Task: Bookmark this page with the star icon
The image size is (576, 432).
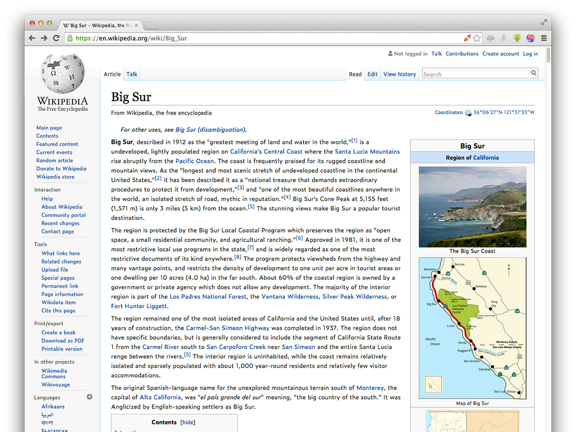Action: pos(477,38)
